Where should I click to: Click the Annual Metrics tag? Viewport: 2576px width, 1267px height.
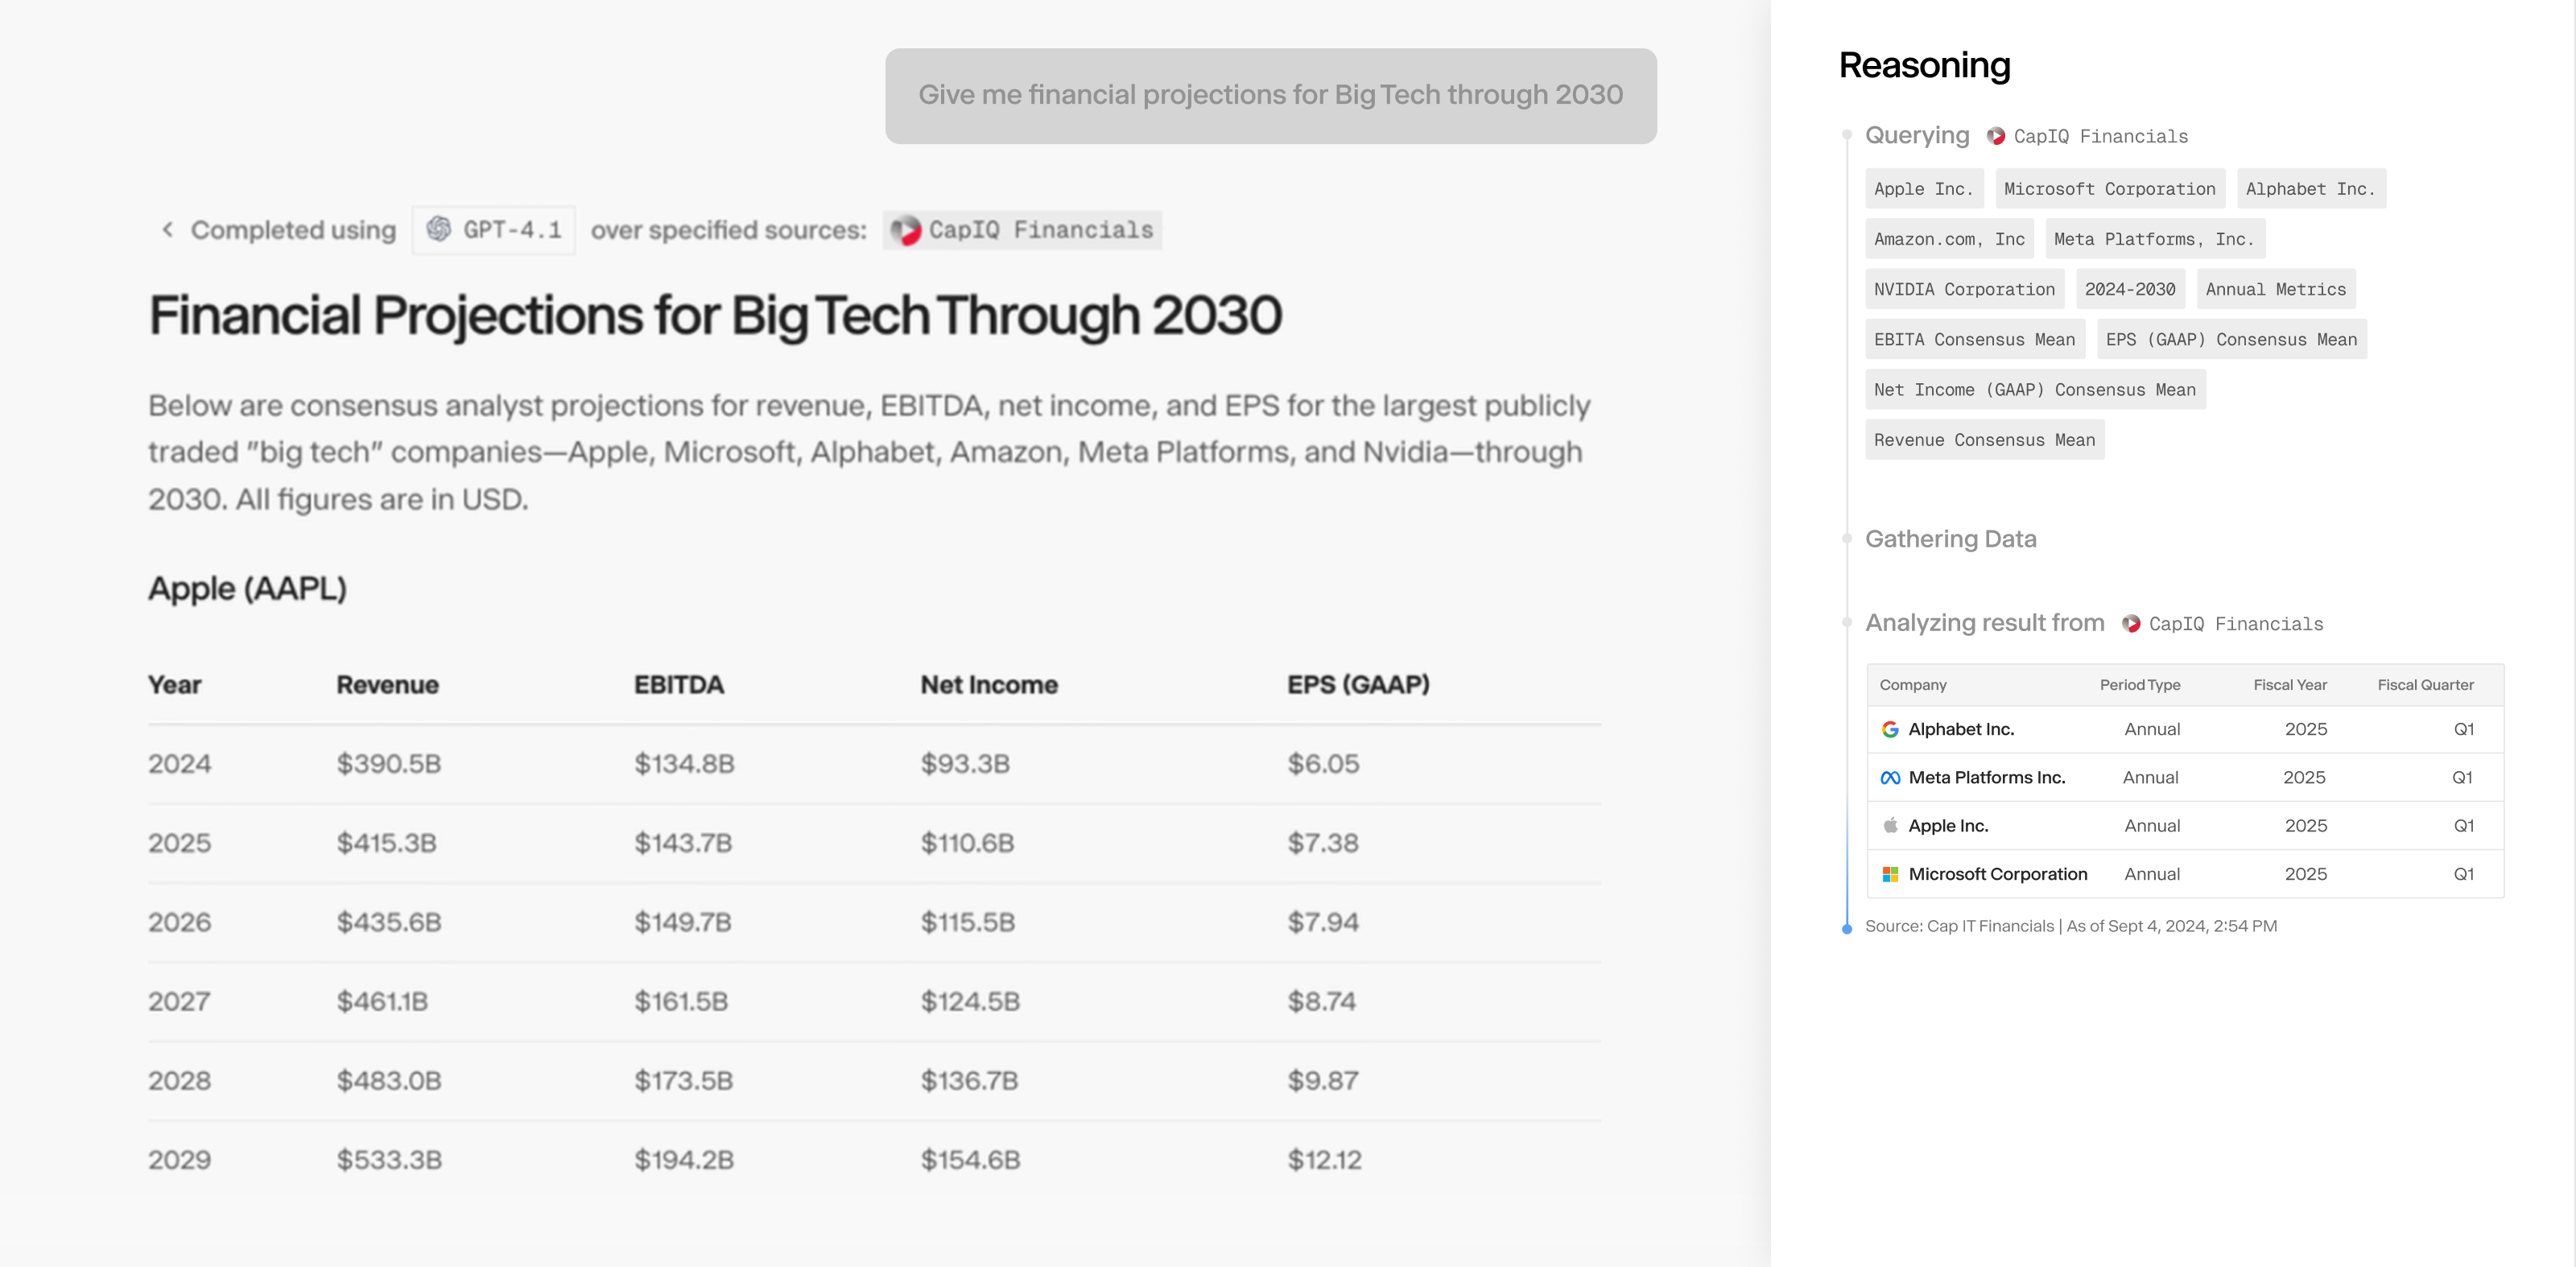pyautogui.click(x=2274, y=289)
